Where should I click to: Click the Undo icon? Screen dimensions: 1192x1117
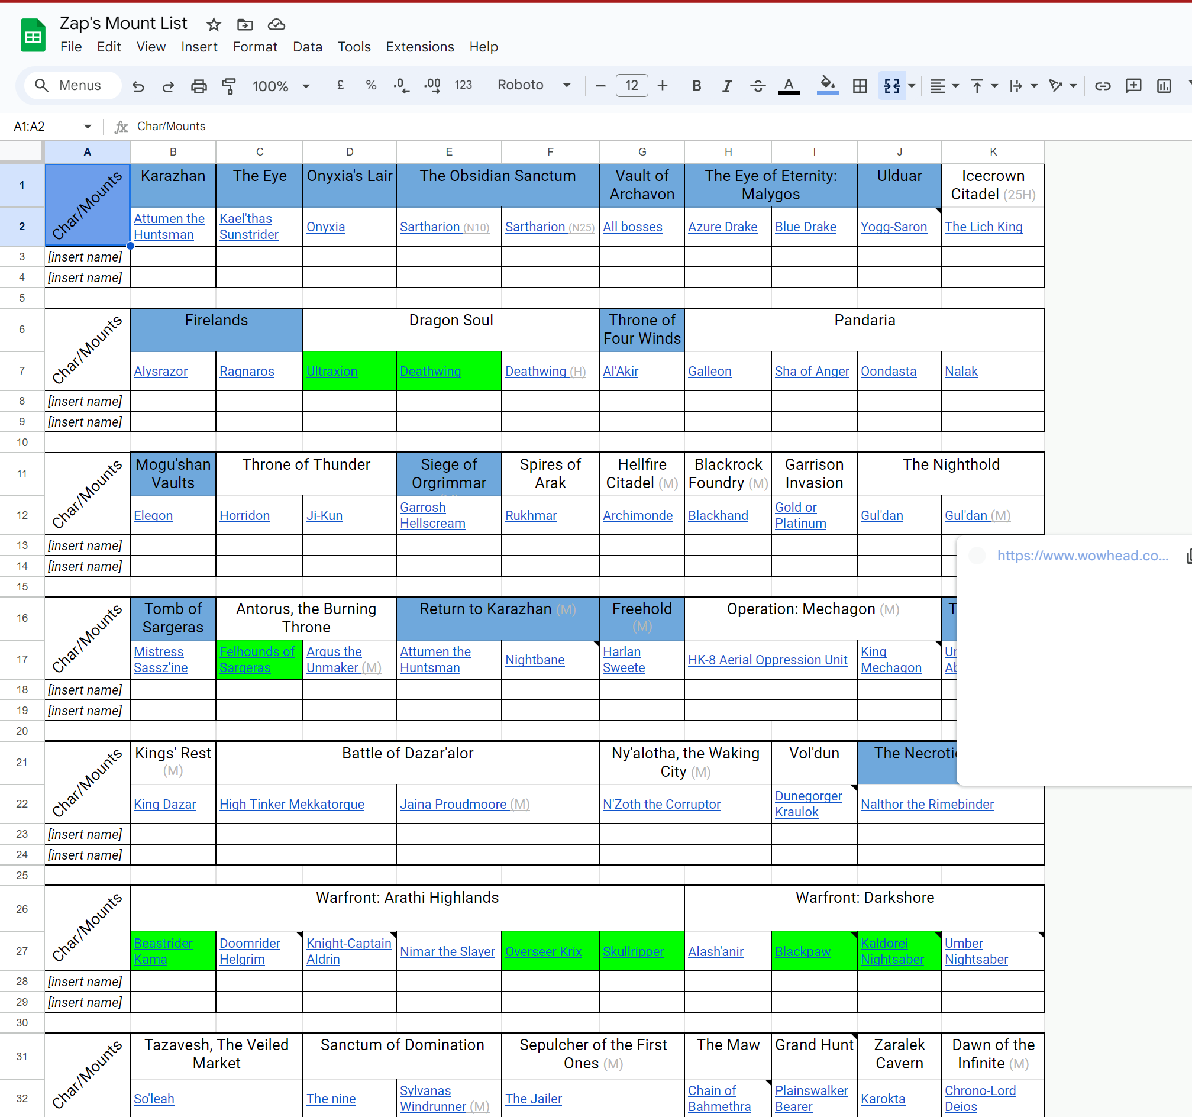pyautogui.click(x=138, y=86)
